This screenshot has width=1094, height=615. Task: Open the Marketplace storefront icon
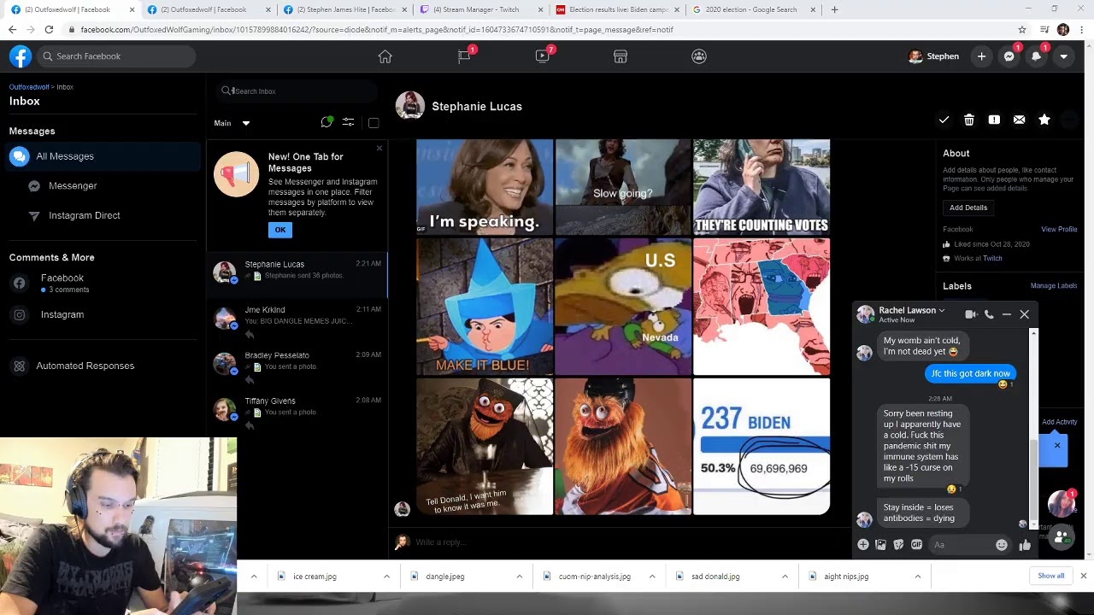(x=621, y=56)
